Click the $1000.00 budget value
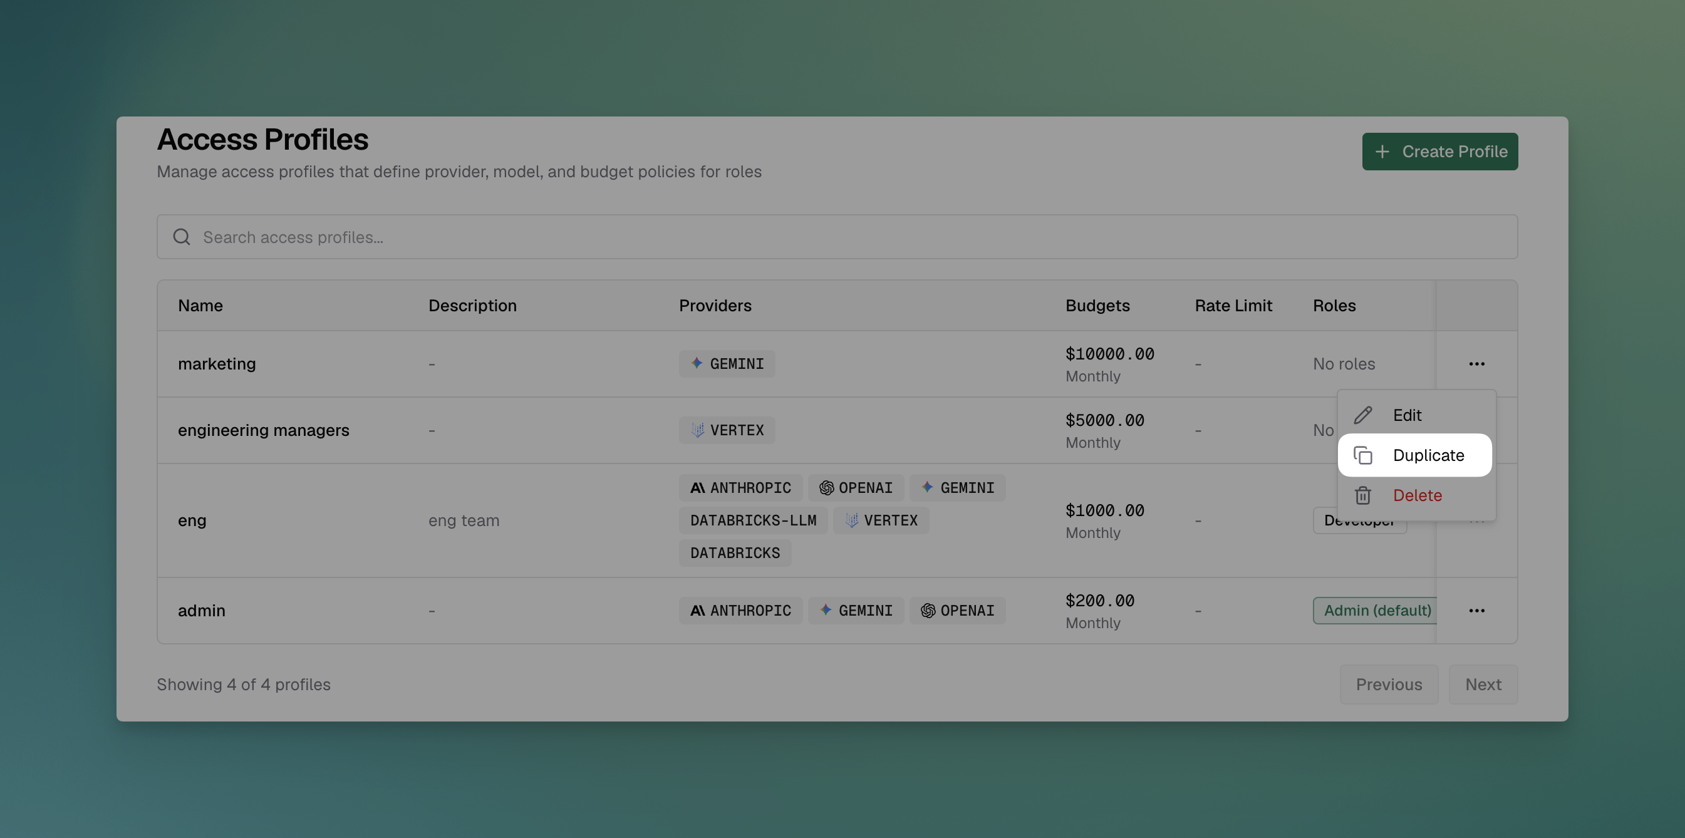The image size is (1685, 838). (x=1105, y=510)
